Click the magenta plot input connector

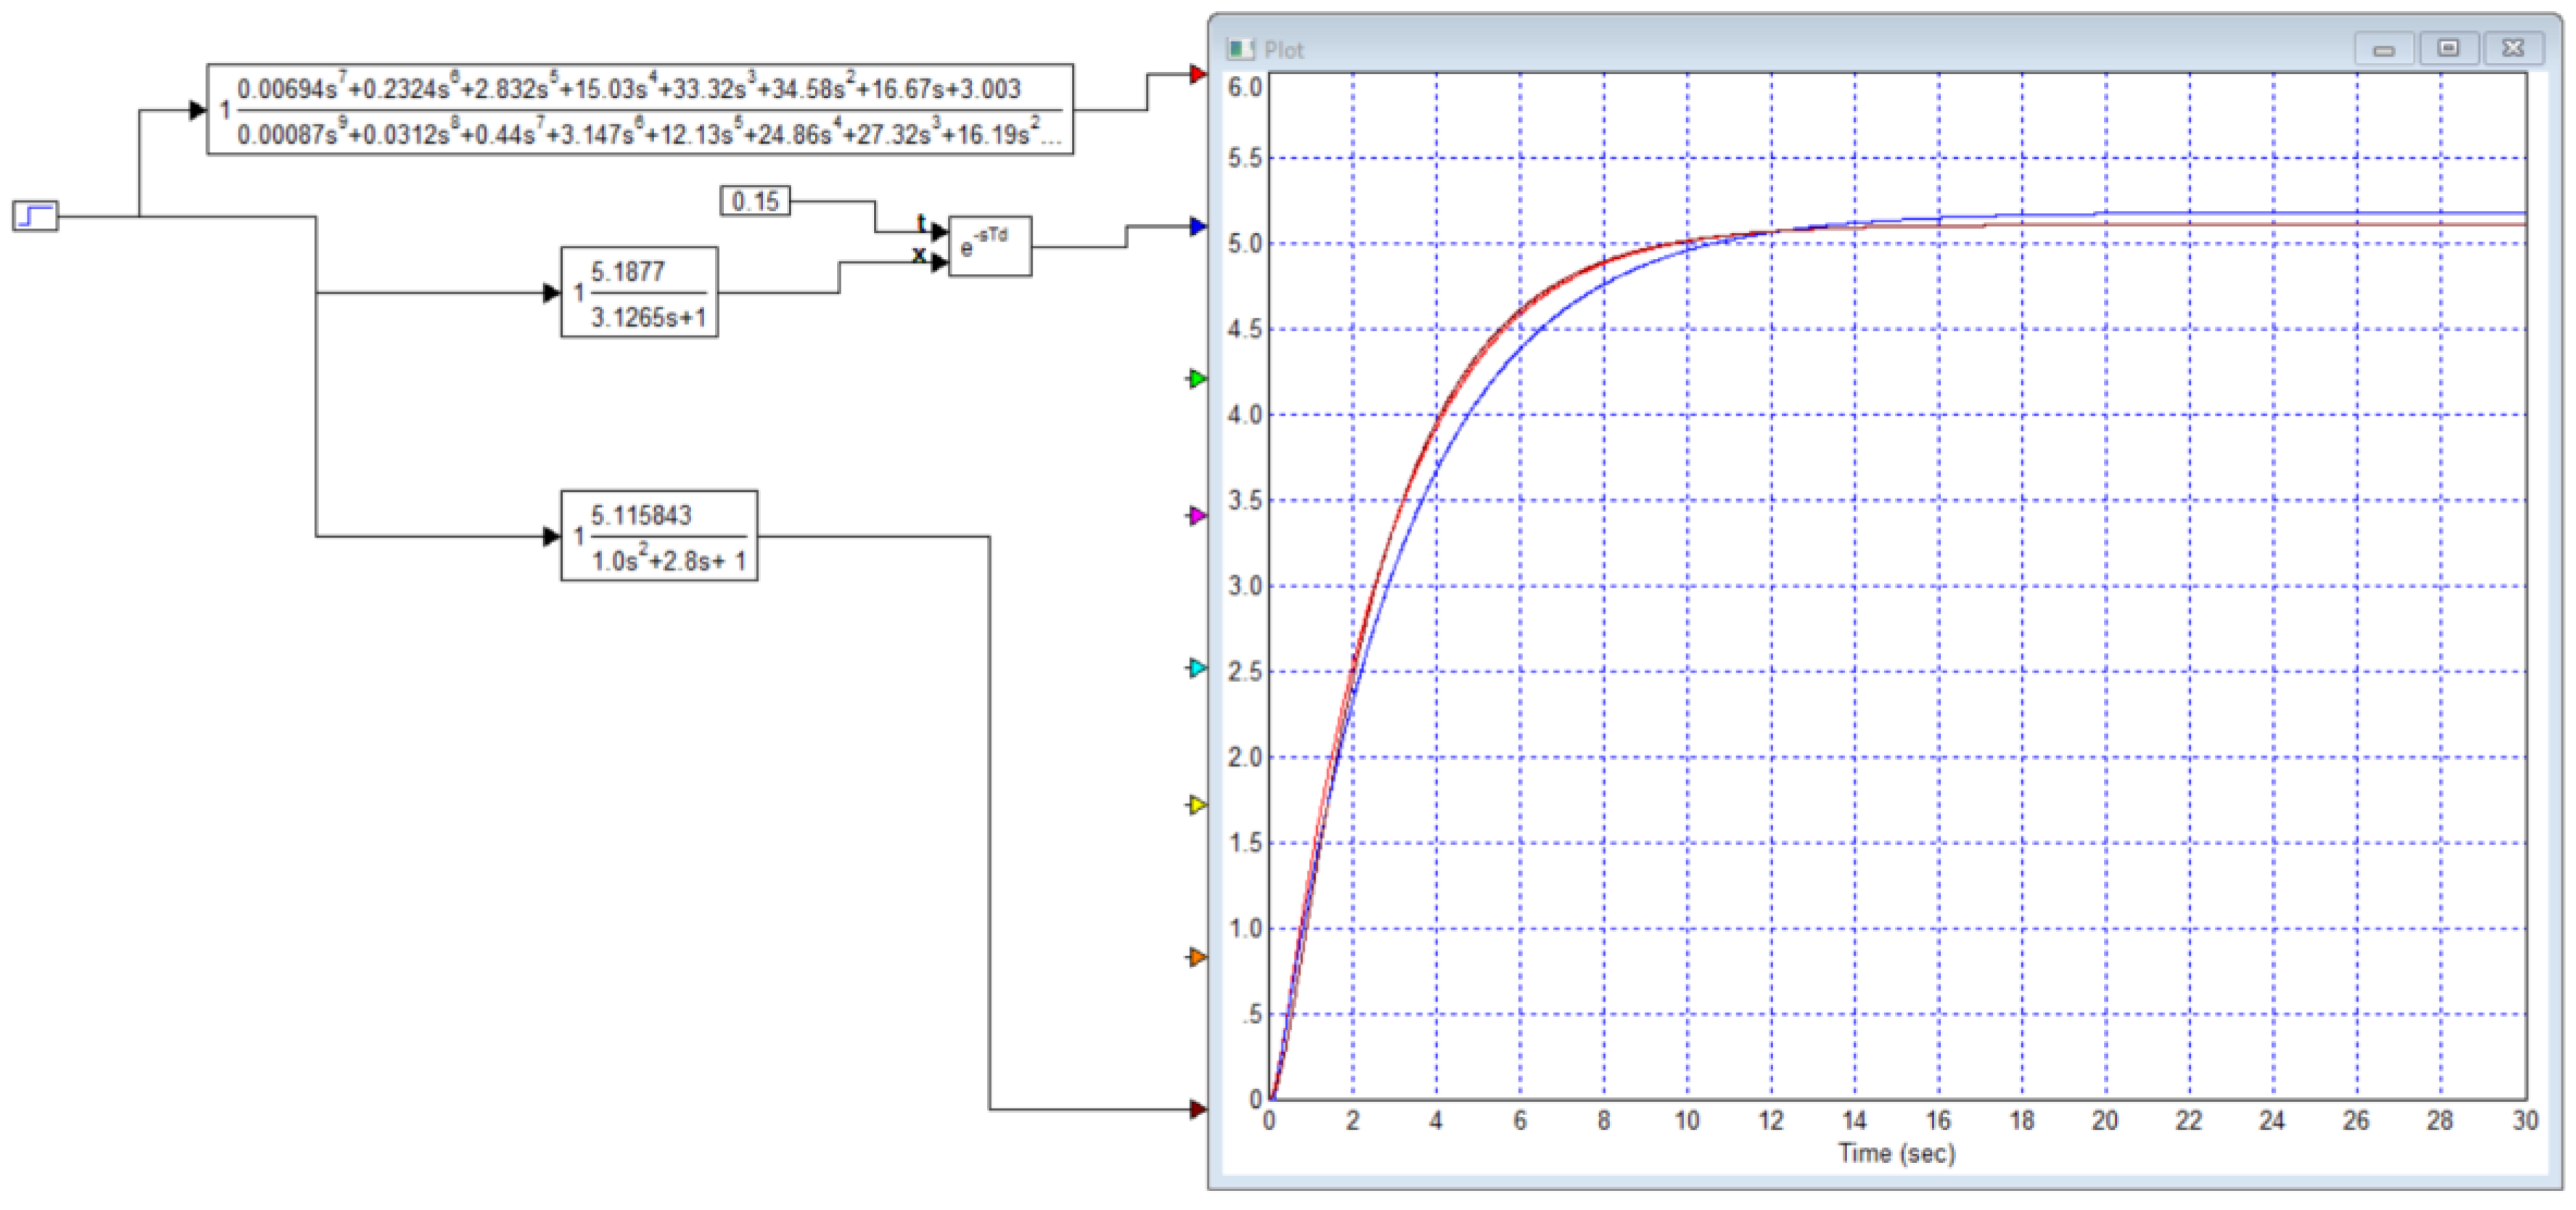(1197, 516)
